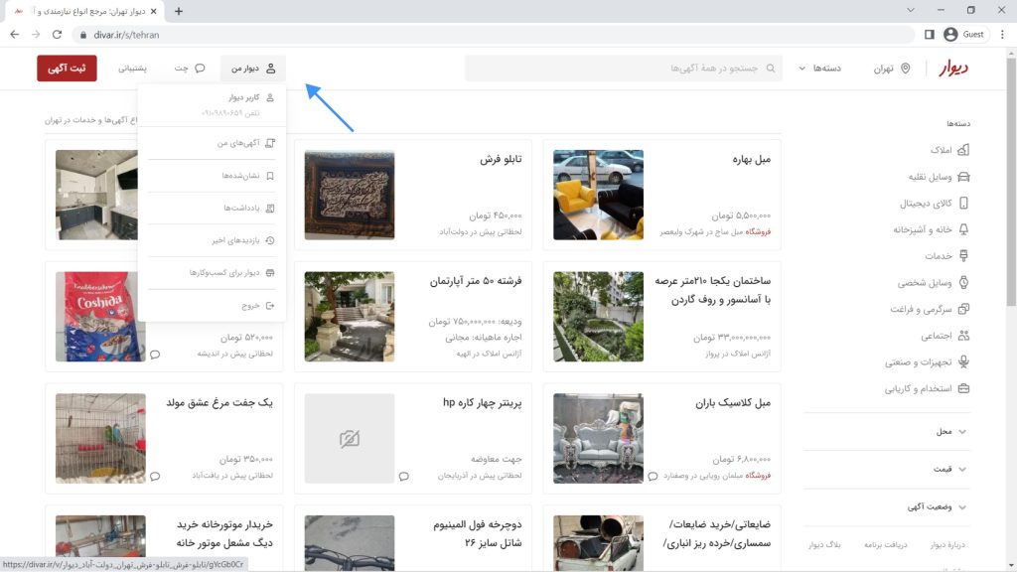Select the تهران city selector
Screen dimensions: 1017x572
point(892,69)
